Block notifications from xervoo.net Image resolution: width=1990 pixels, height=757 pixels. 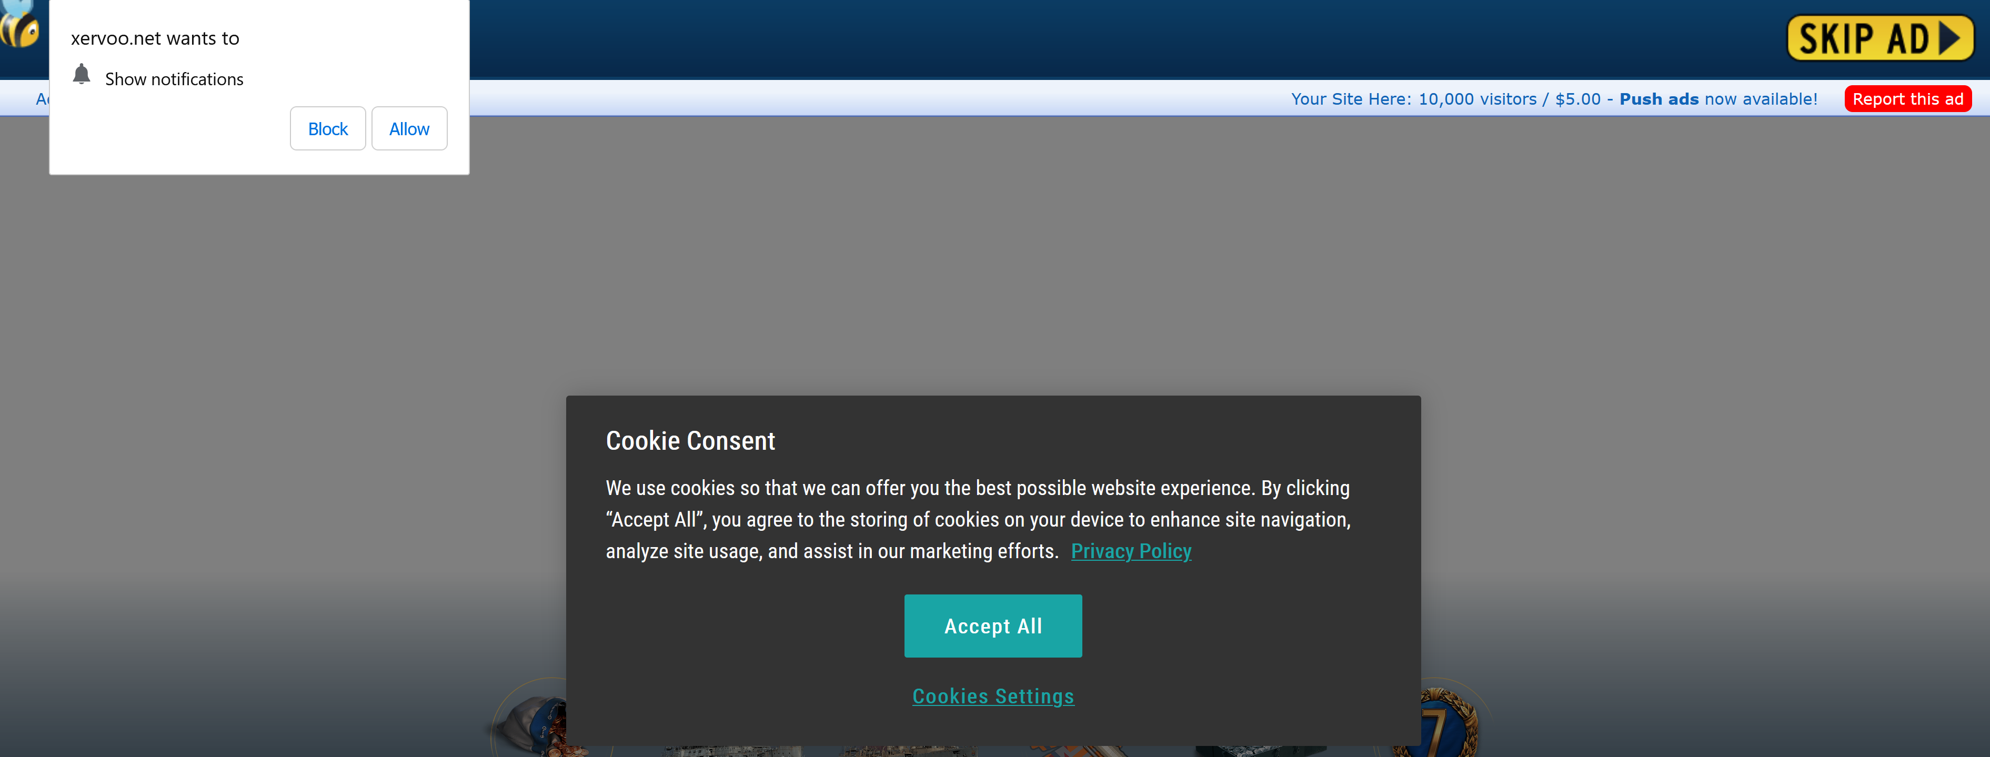328,129
